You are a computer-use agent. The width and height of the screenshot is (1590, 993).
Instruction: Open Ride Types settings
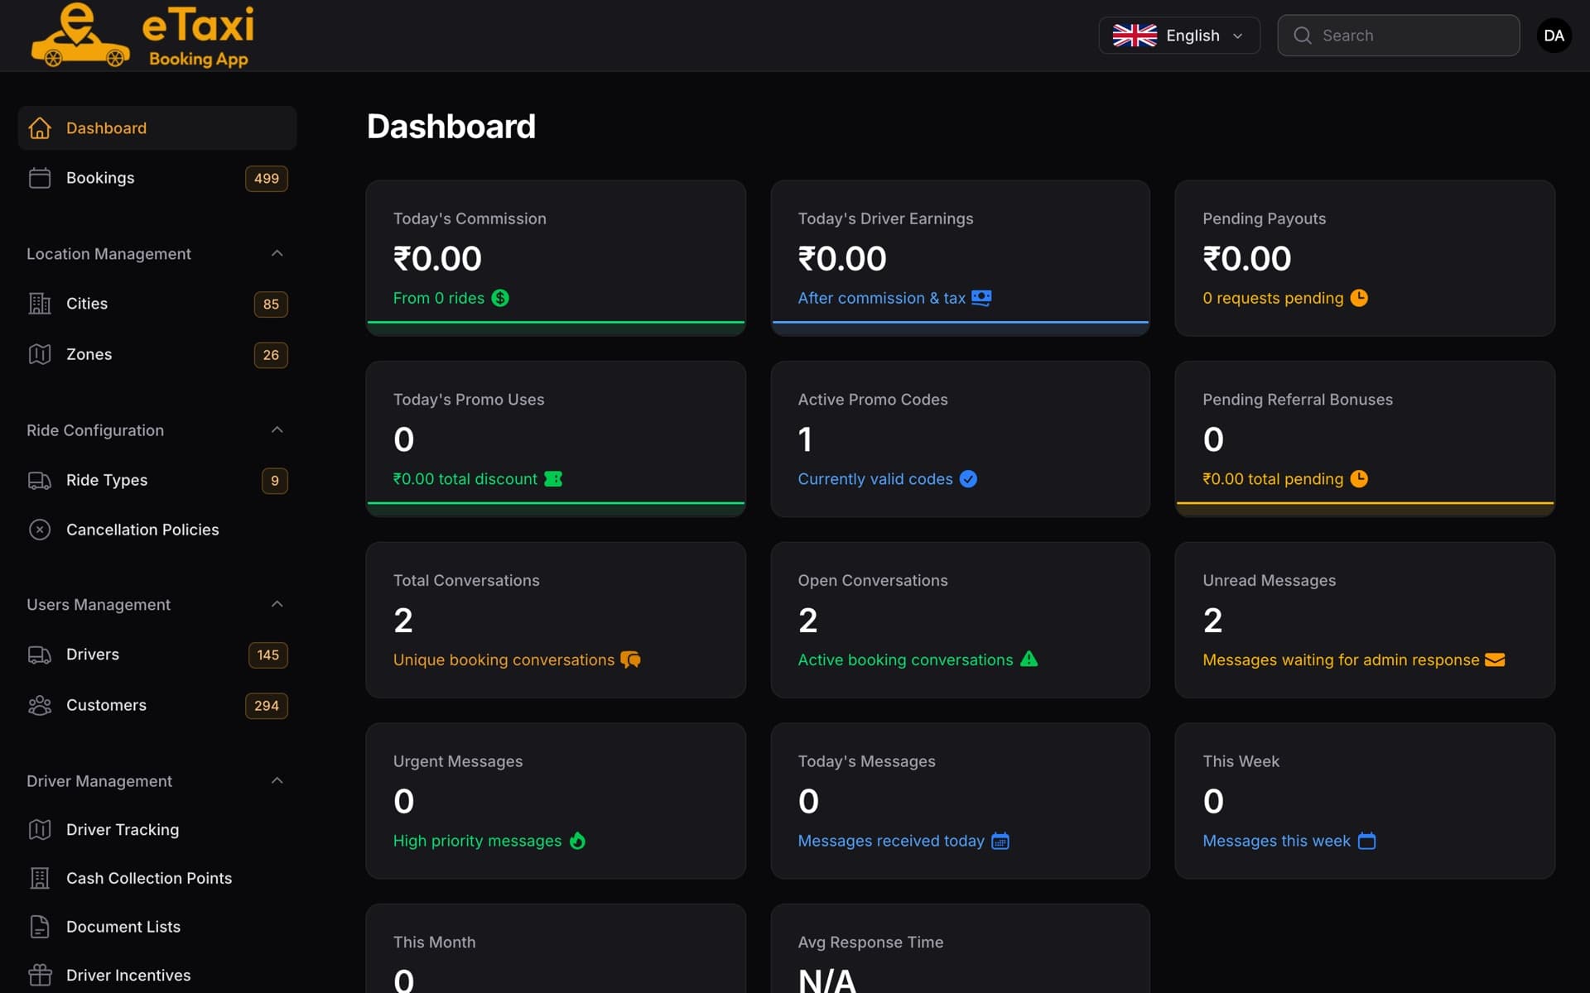[x=157, y=480]
